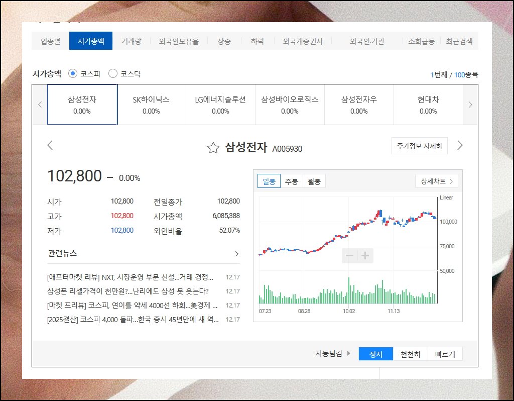Switch chart to 주봉 weekly
The image size is (514, 401).
[x=292, y=181]
